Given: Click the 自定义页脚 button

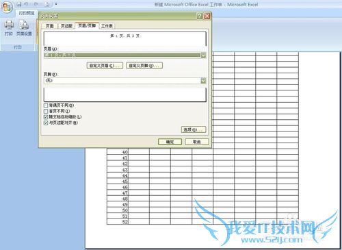Looking at the screenshot, I should coord(144,66).
